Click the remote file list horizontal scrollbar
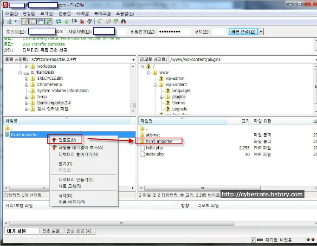Viewport: 317px width, 246px height. (202, 188)
